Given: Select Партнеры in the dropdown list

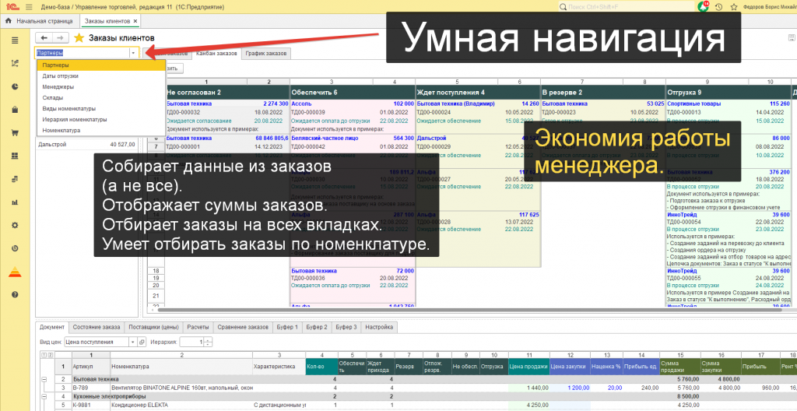Looking at the screenshot, I should point(101,65).
